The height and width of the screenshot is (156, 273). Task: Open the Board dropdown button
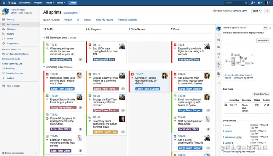click(256, 11)
